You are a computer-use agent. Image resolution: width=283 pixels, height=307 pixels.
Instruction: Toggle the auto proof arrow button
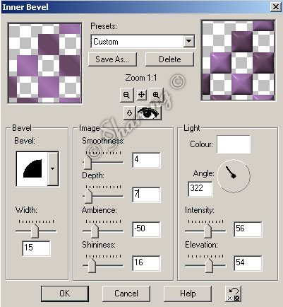coord(129,113)
